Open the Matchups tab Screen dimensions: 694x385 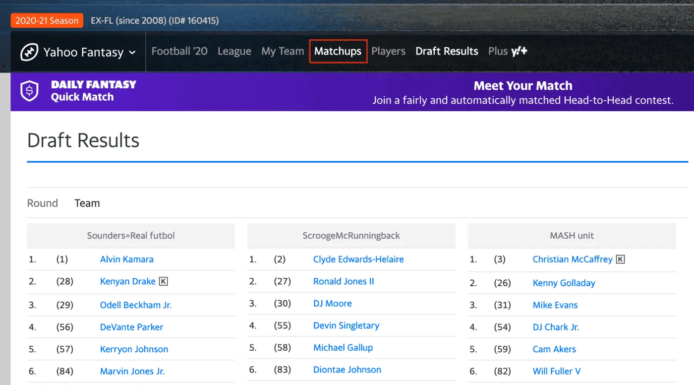click(x=338, y=51)
